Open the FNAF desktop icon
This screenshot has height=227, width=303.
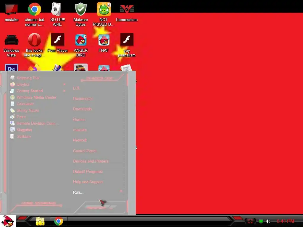[104, 43]
